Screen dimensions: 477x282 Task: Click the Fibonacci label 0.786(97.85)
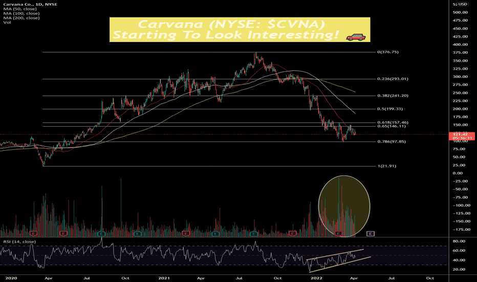(392, 142)
